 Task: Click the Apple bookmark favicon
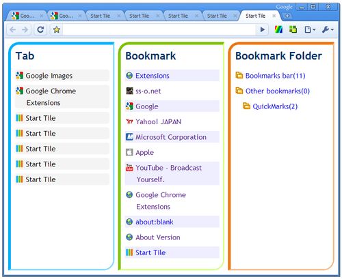[x=129, y=152]
